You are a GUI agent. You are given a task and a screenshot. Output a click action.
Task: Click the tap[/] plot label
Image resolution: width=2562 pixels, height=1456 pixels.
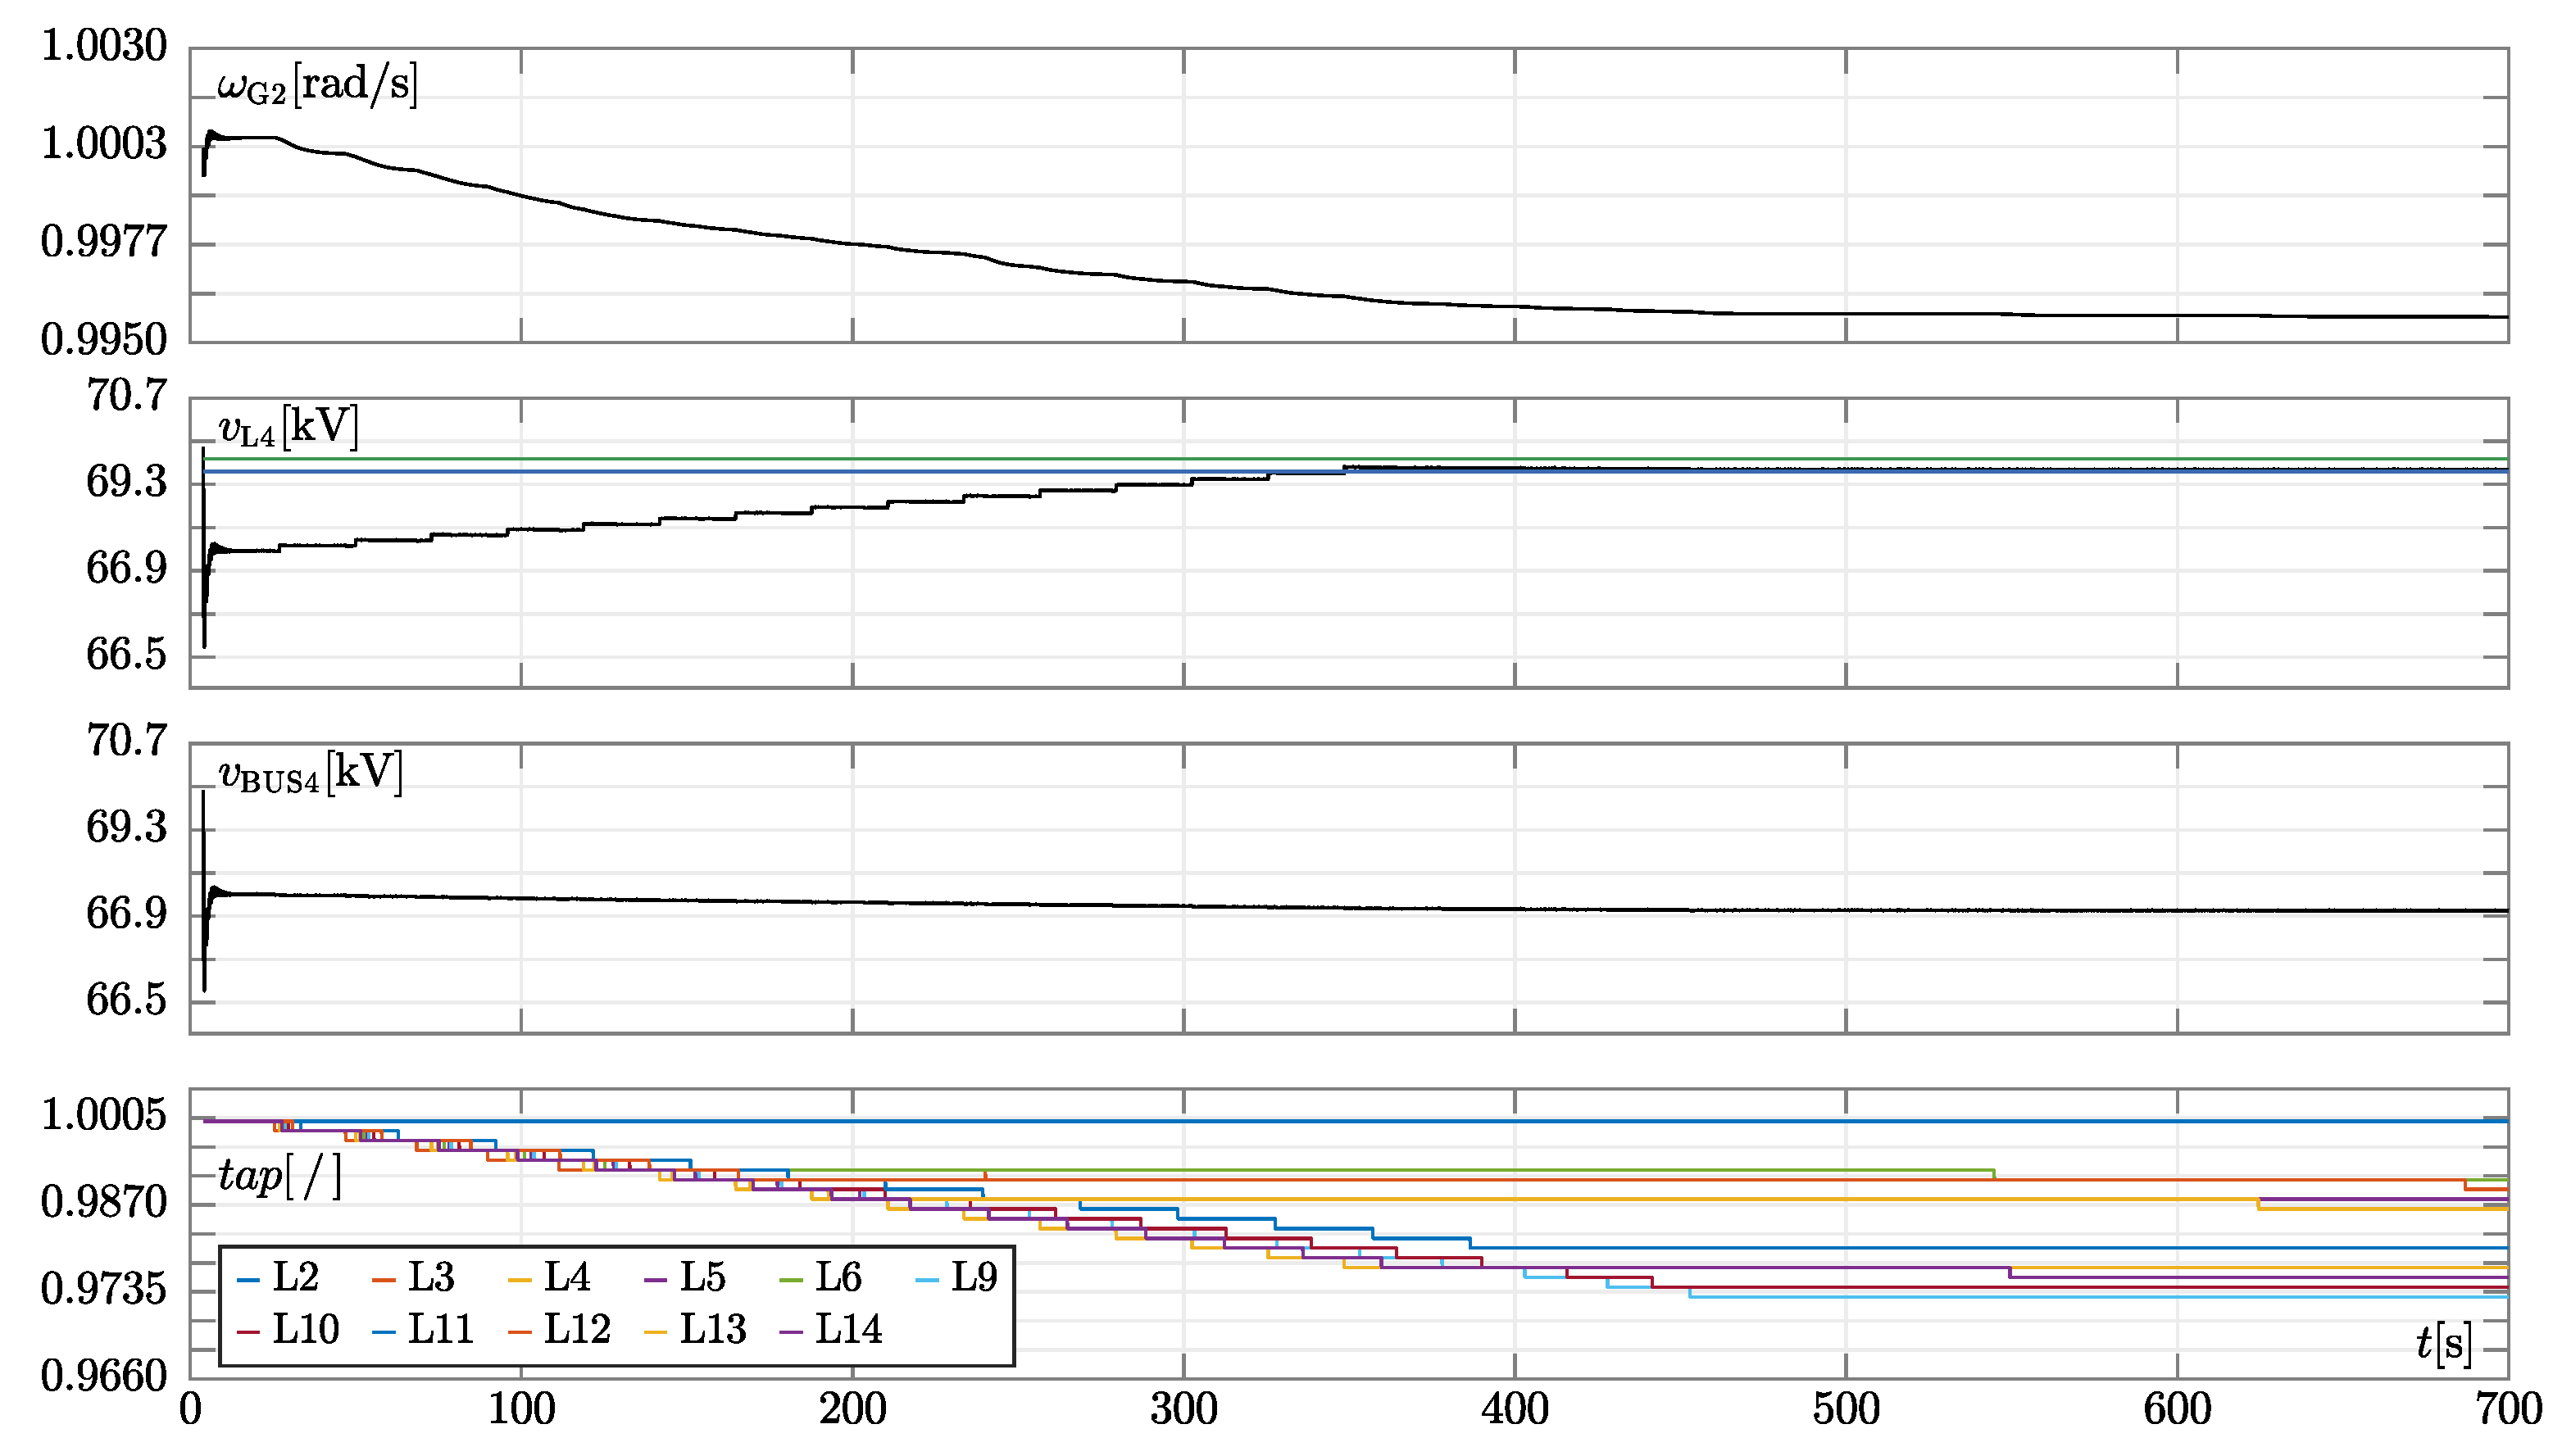pos(280,1176)
